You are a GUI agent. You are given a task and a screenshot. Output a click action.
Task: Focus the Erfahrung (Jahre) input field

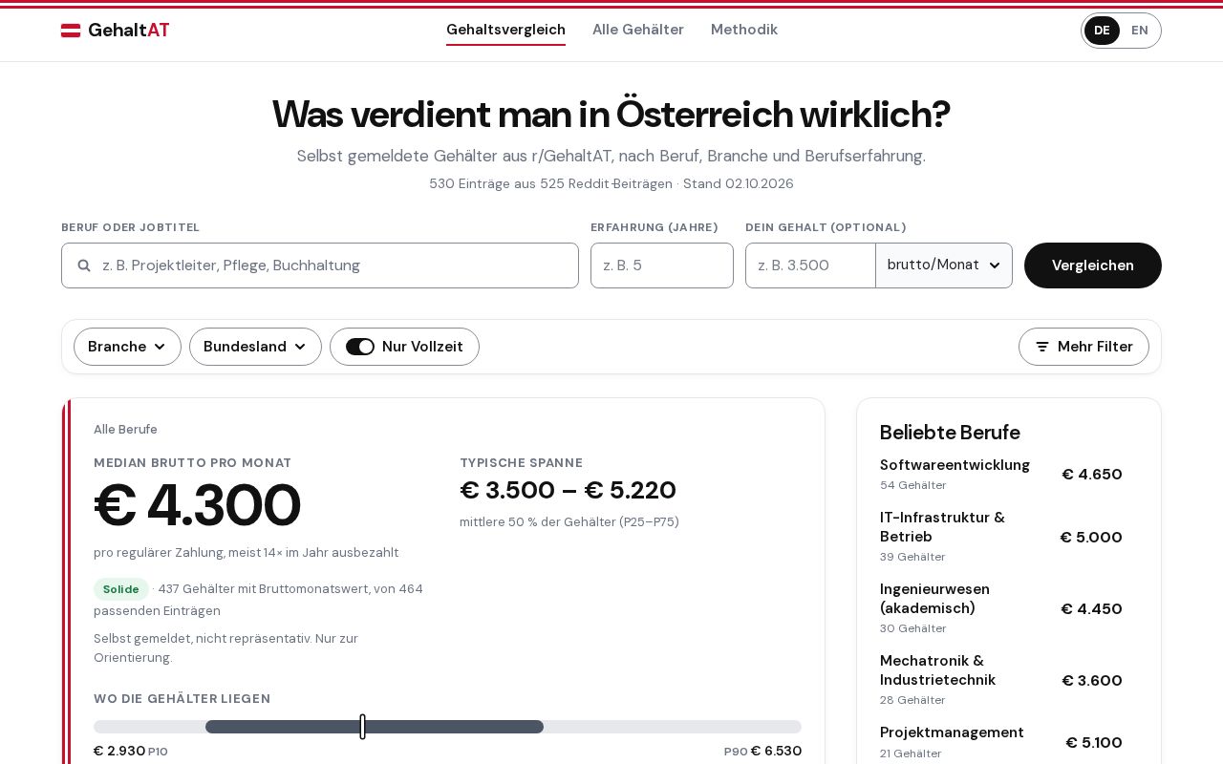[662, 265]
